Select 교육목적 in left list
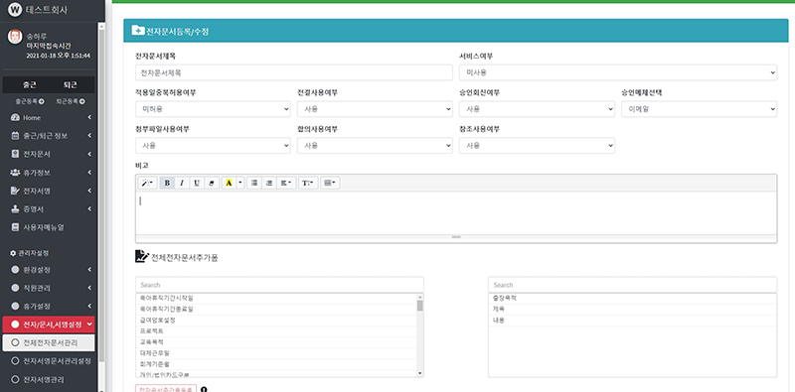Image resolution: width=795 pixels, height=392 pixels. tap(276, 342)
